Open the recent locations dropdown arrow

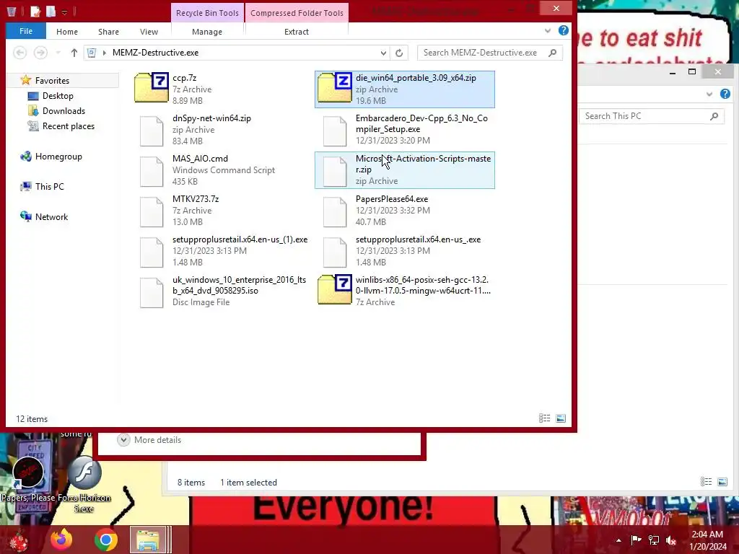58,53
